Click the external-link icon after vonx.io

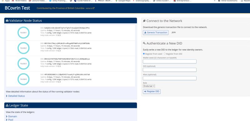[93, 8]
